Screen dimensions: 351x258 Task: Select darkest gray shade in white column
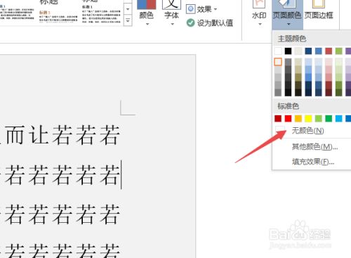278,92
